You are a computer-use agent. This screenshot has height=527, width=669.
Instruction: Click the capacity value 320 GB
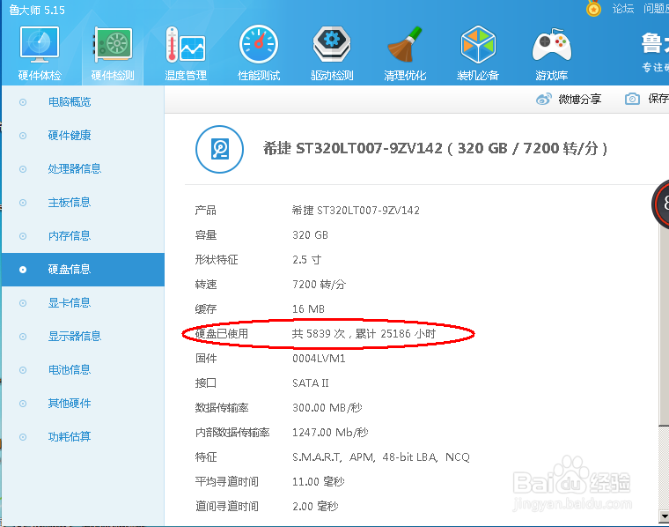point(310,235)
